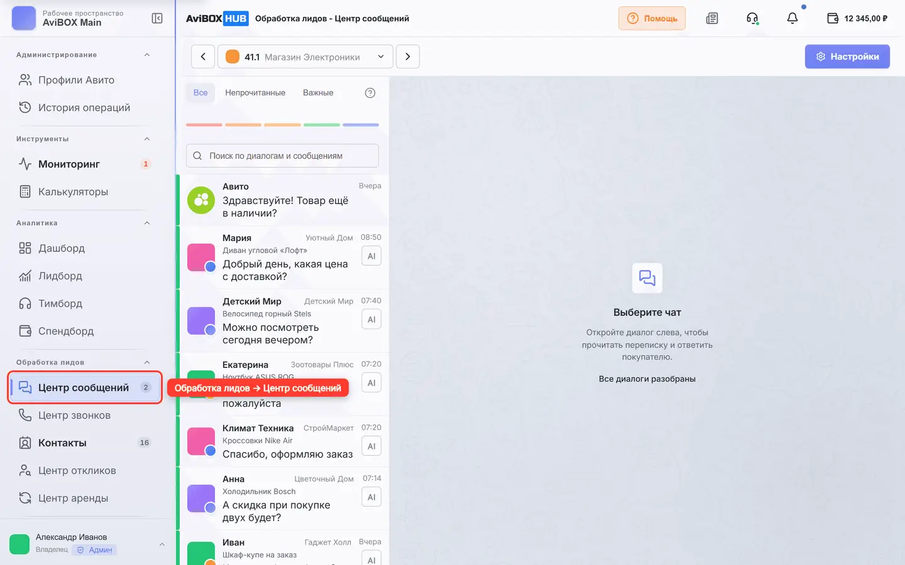The width and height of the screenshot is (905, 565).
Task: Toggle AI for Мария chat
Action: point(371,256)
